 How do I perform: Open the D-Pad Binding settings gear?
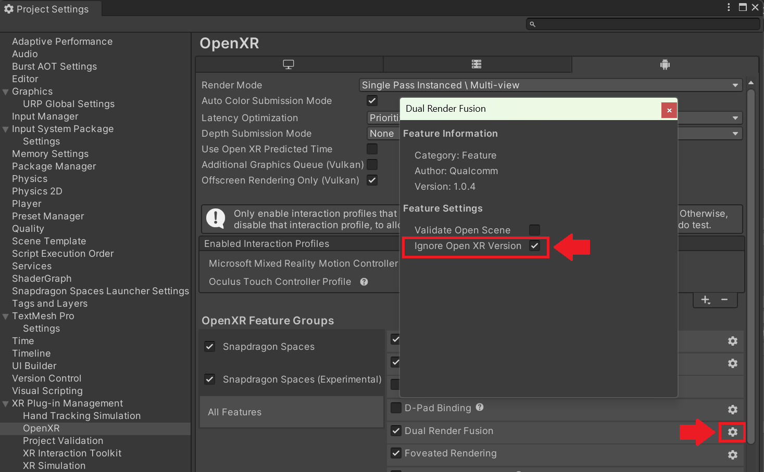click(732, 410)
